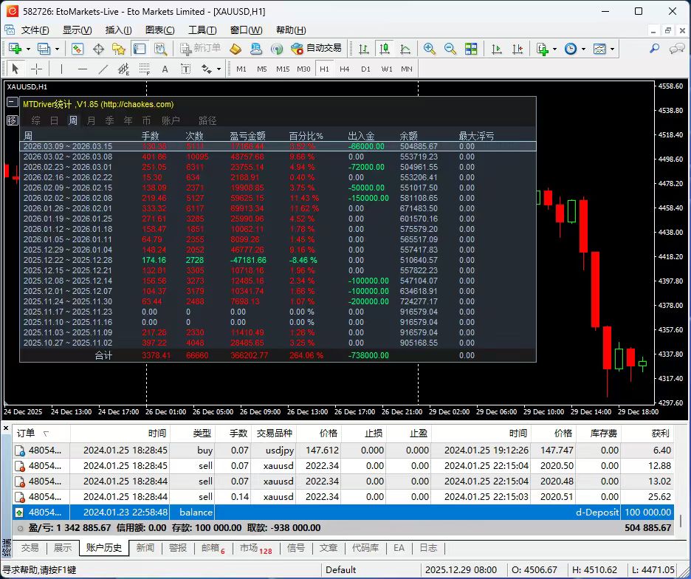691x579 pixels.
Task: Open the Profiles icon
Action: tap(44, 49)
